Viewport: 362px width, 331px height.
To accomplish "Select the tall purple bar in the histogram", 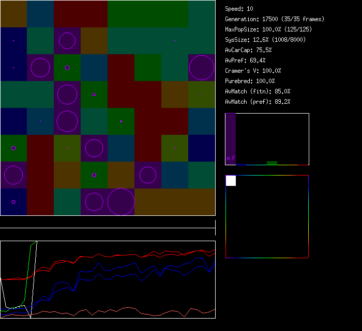I will (231, 138).
